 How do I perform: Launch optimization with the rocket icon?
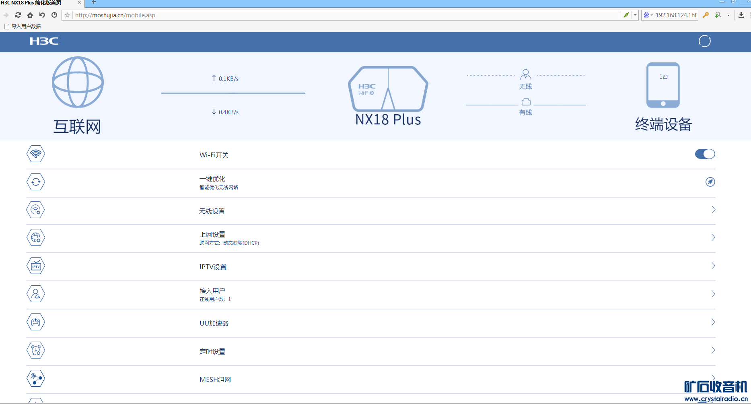tap(710, 182)
